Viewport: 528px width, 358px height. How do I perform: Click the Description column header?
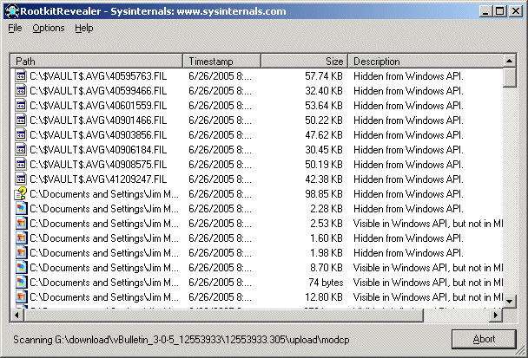coord(426,62)
